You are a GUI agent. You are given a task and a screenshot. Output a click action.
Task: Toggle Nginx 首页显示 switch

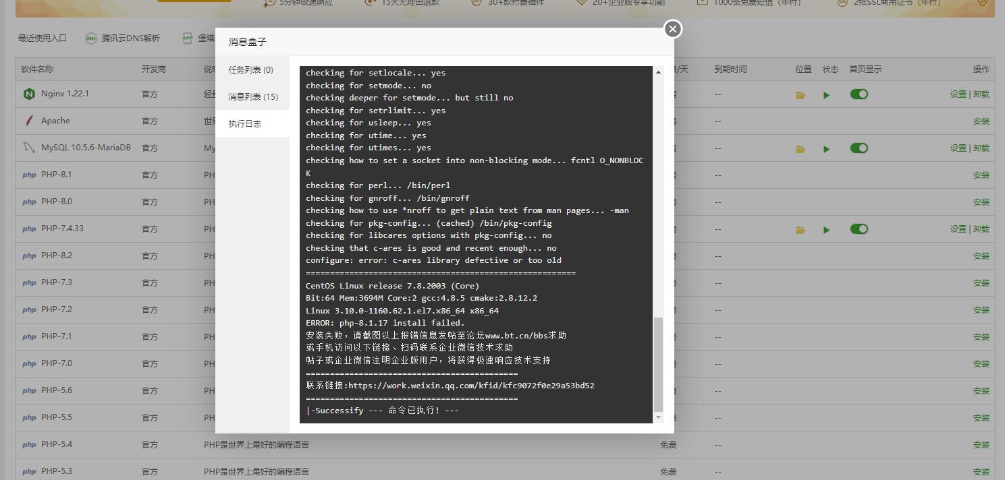pyautogui.click(x=859, y=94)
